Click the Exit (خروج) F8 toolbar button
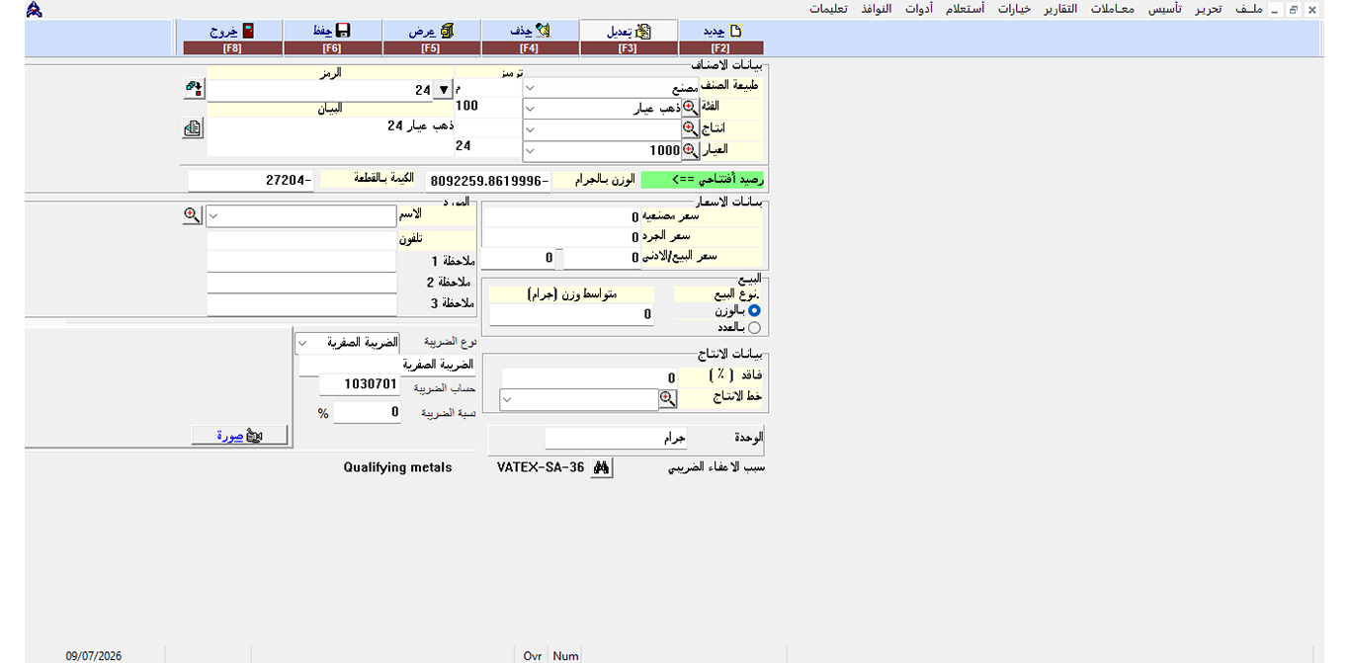1349x663 pixels. (x=232, y=38)
